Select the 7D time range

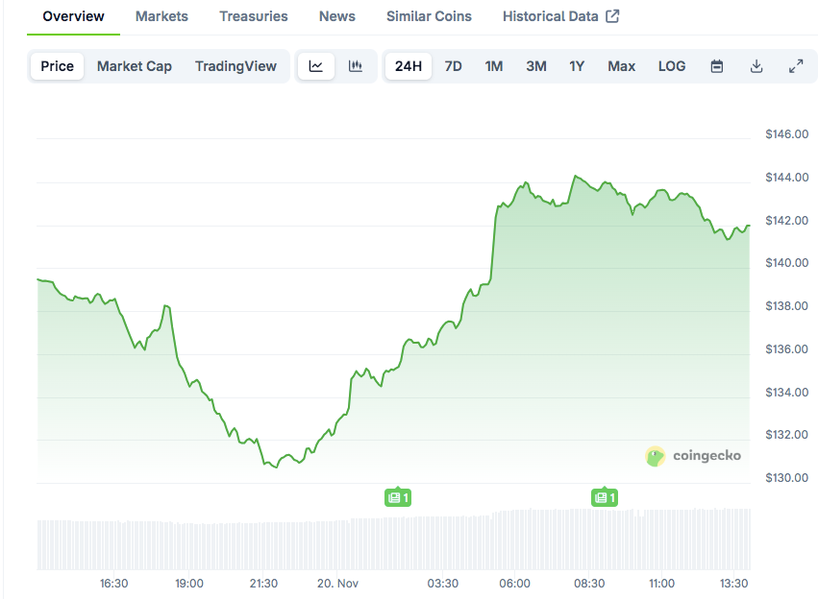click(454, 66)
